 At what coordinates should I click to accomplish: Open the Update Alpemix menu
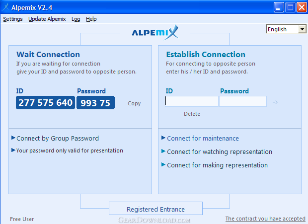click(x=47, y=19)
